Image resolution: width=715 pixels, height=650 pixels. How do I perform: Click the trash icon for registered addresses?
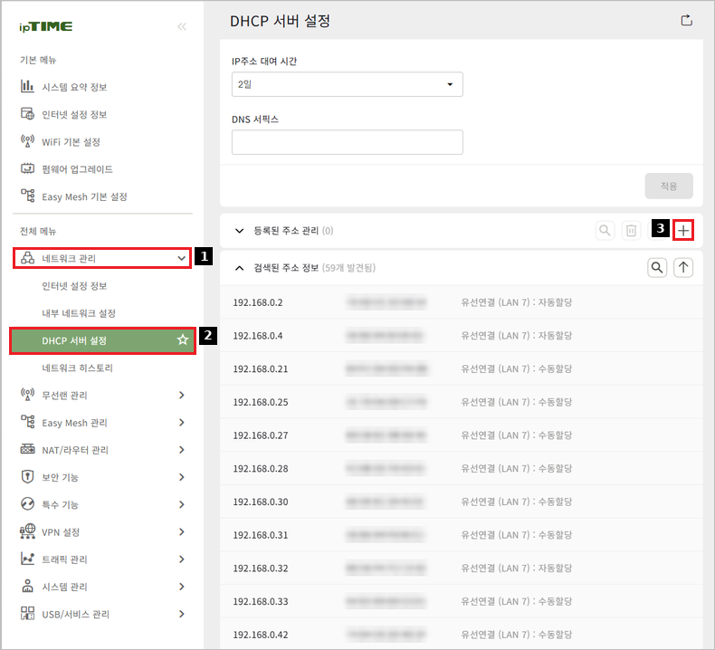pyautogui.click(x=631, y=230)
